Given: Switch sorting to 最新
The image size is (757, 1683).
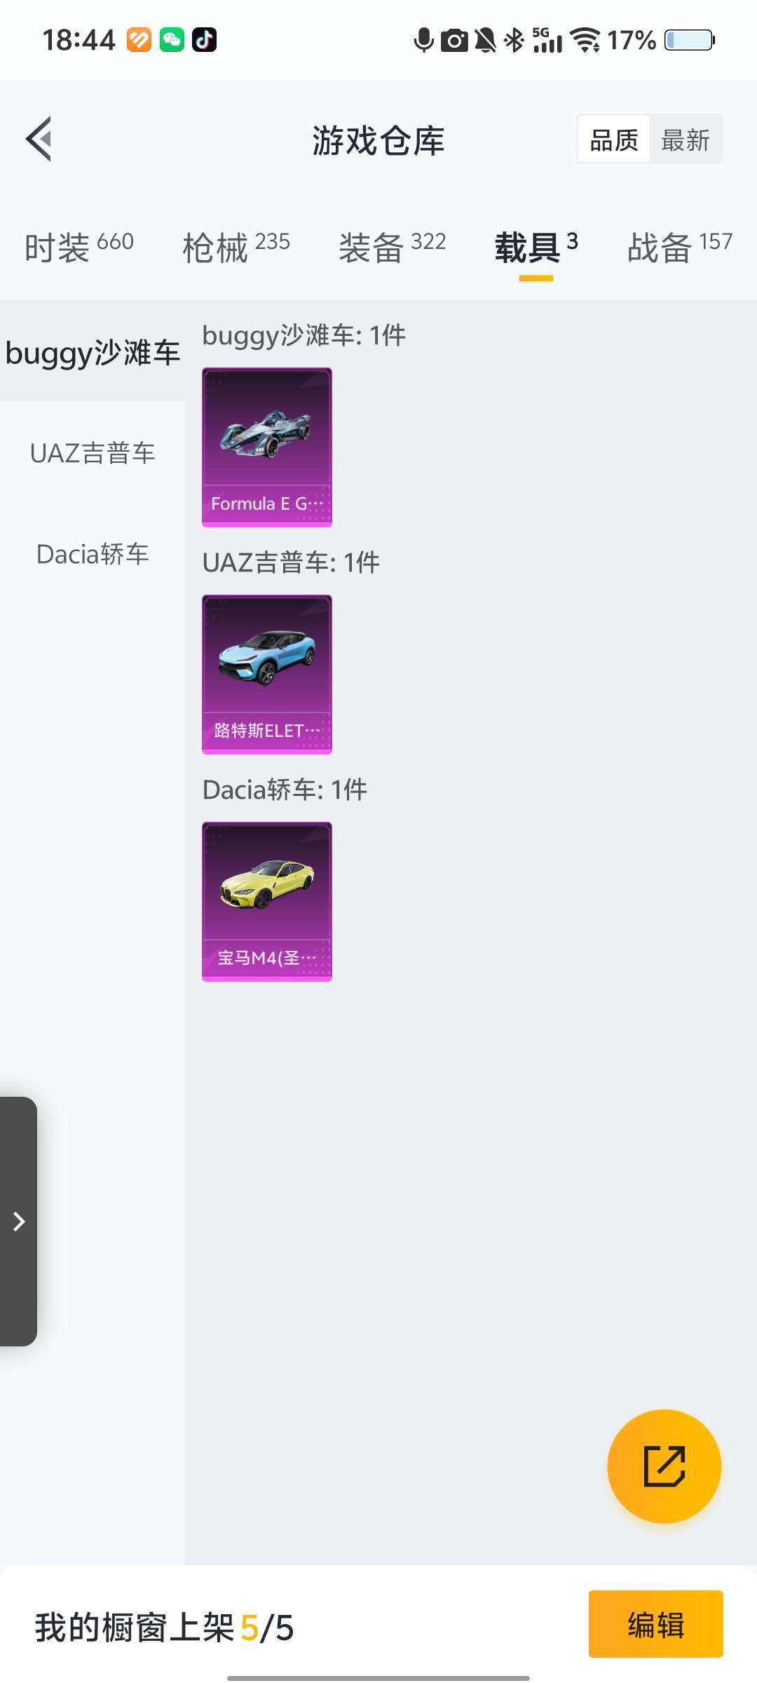Looking at the screenshot, I should (x=686, y=140).
